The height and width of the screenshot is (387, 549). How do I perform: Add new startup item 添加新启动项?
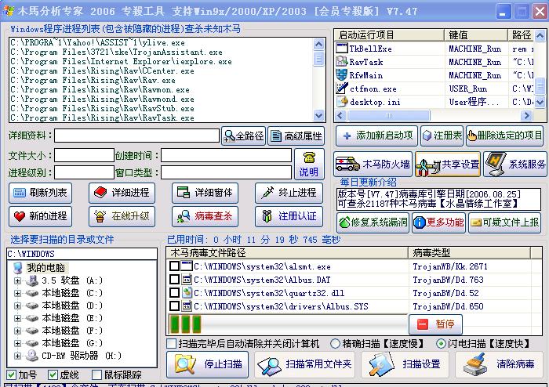click(x=376, y=136)
